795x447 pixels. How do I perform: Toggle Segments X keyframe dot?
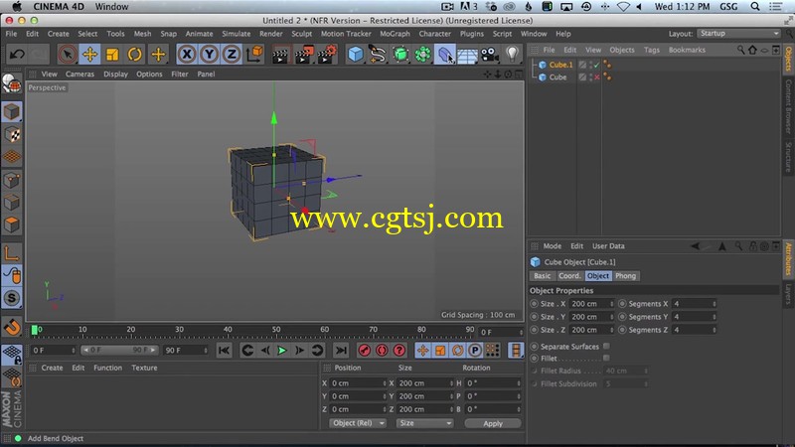click(622, 304)
